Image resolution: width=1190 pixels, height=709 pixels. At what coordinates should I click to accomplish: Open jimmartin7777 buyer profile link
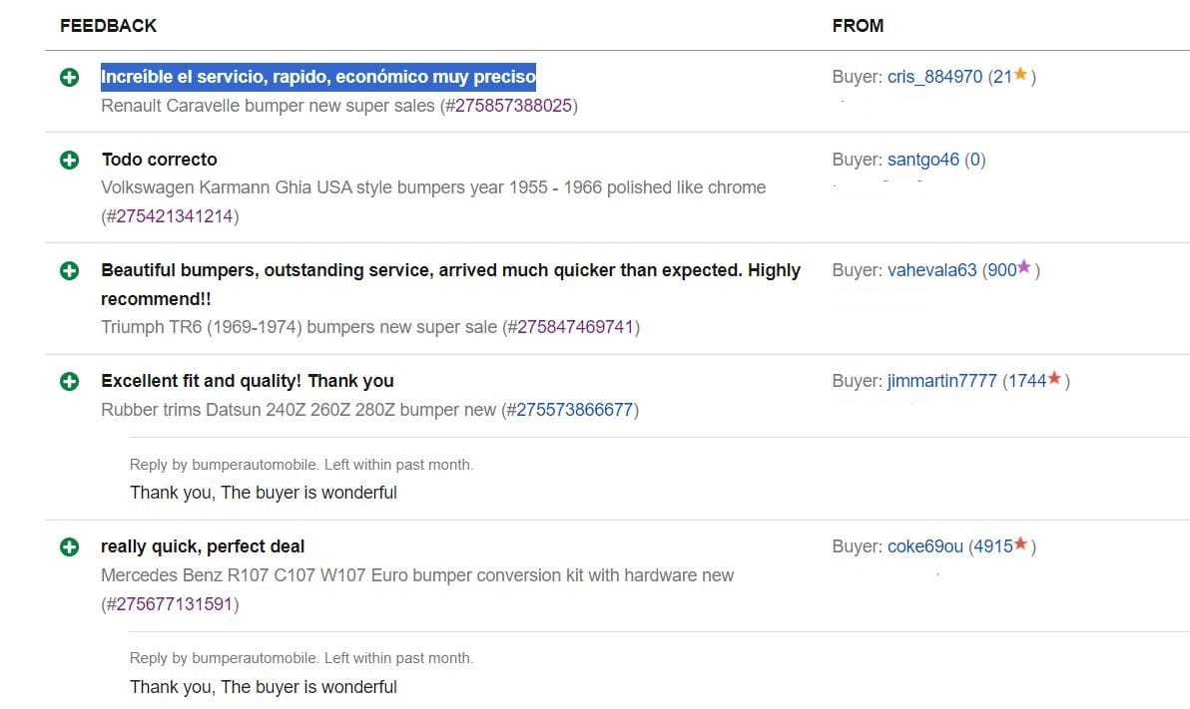point(941,381)
